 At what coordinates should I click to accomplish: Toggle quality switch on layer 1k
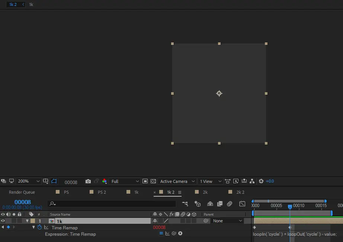tap(166, 221)
